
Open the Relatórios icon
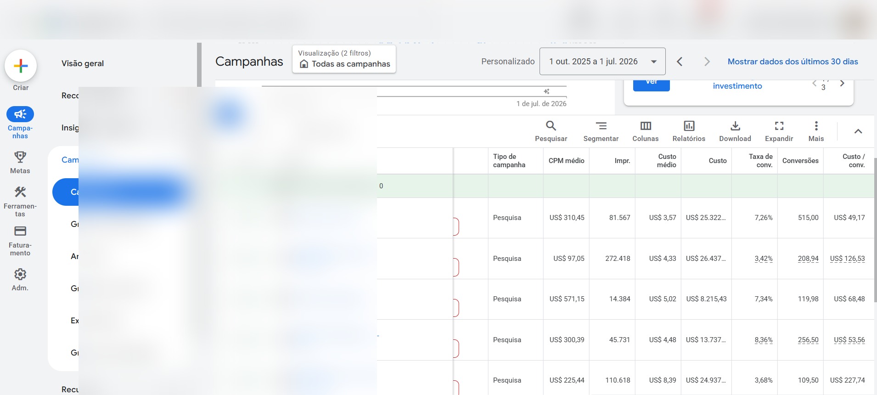pos(689,126)
